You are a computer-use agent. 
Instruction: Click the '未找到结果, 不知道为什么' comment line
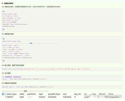pyautogui.click(x=12, y=77)
